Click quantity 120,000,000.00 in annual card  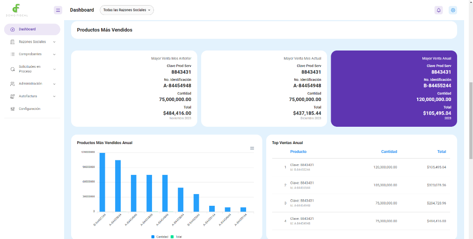click(434, 100)
